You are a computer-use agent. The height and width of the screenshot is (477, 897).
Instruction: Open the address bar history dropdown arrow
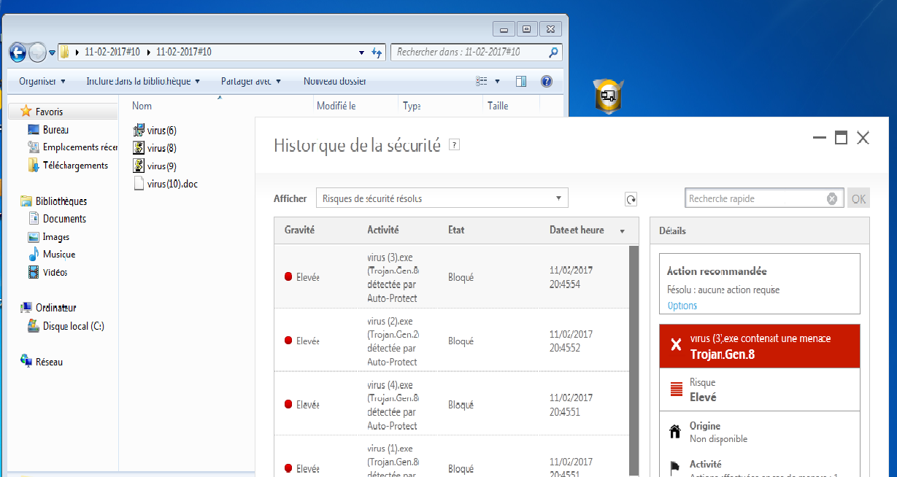pos(361,53)
